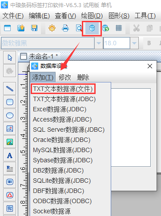This screenshot has width=161, height=216.
Task: Click the Save floppy disk icon
Action: (x=34, y=28)
